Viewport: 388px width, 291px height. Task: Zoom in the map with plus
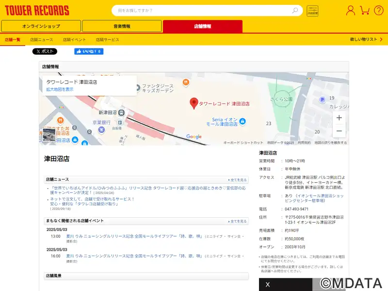[339, 118]
